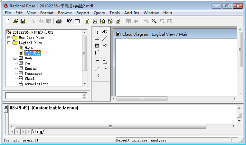Viewport: 246px width, 145px height.
Task: Select the dashed dependency arrow tool
Action: (97, 69)
